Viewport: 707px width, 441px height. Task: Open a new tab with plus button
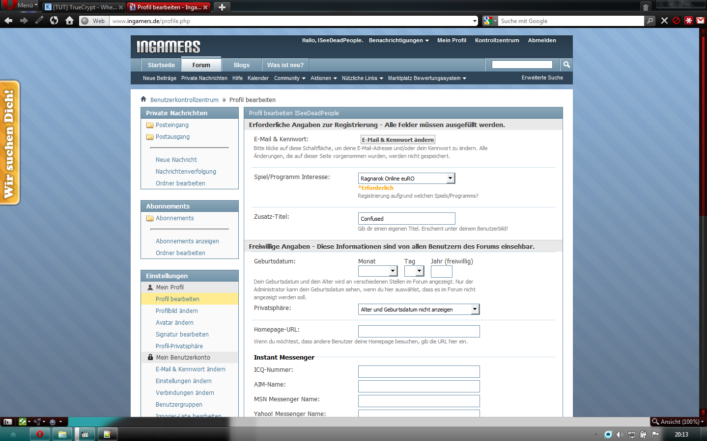tap(222, 7)
